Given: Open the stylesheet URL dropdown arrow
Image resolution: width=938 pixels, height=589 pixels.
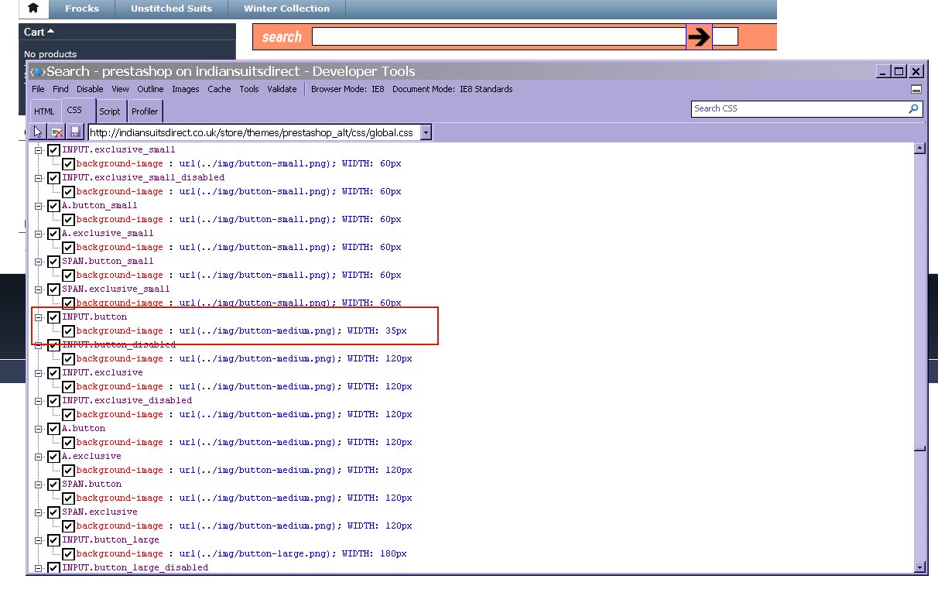Looking at the screenshot, I should click(x=426, y=133).
